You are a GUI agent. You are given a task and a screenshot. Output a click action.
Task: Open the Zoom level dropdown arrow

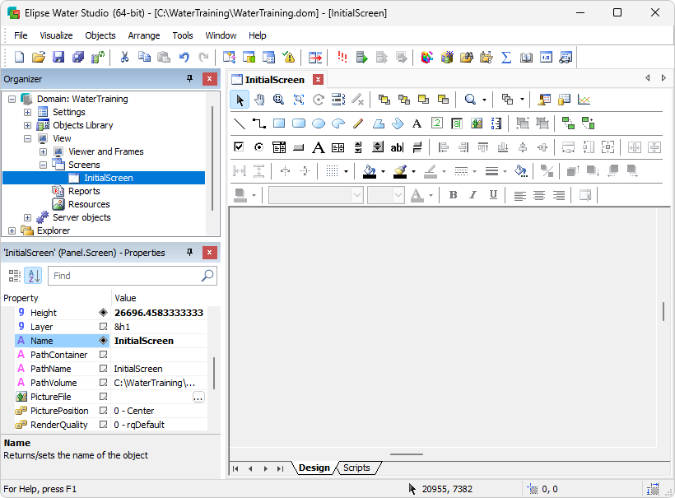[483, 100]
